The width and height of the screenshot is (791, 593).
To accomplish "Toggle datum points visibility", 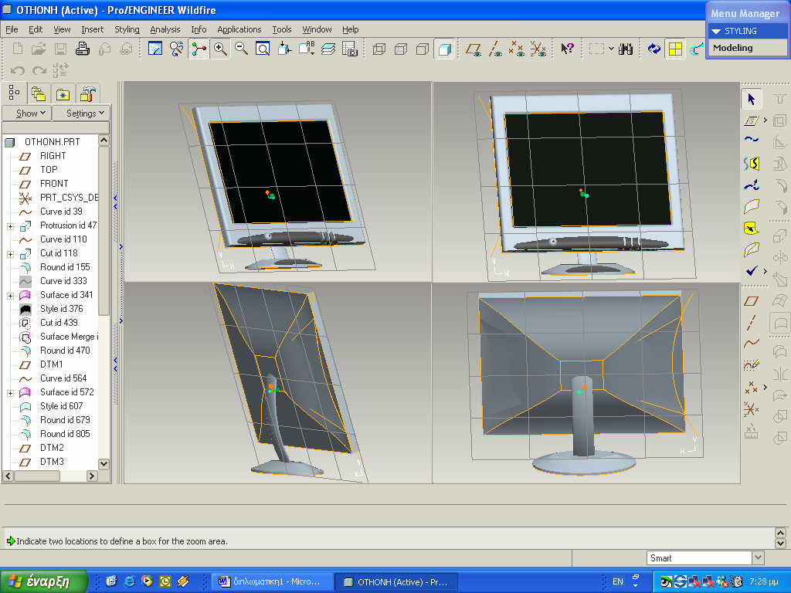I will (x=516, y=49).
